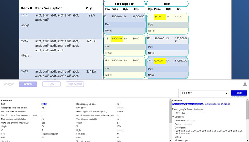
Task: Select Step-by-step debugger mode
Action: pos(75,84)
